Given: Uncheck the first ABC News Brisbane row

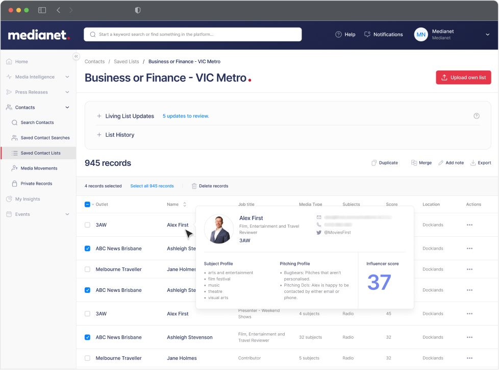Looking at the screenshot, I should pos(86,249).
